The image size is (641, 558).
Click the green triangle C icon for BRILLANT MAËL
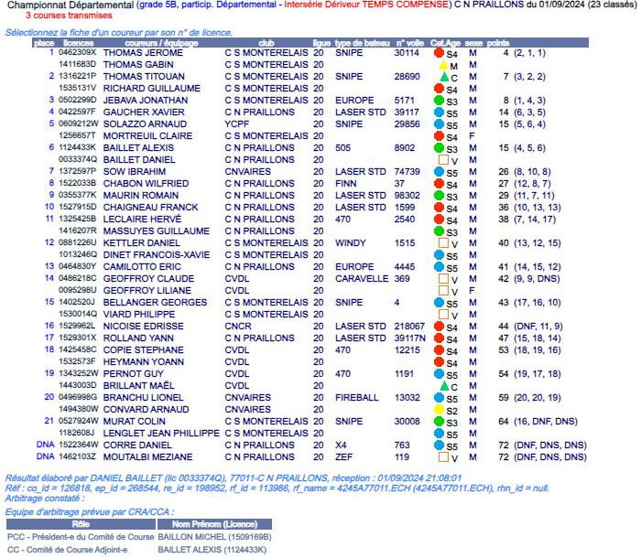click(444, 386)
